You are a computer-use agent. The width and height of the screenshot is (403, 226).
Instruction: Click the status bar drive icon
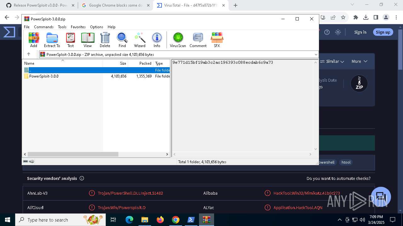(26, 161)
